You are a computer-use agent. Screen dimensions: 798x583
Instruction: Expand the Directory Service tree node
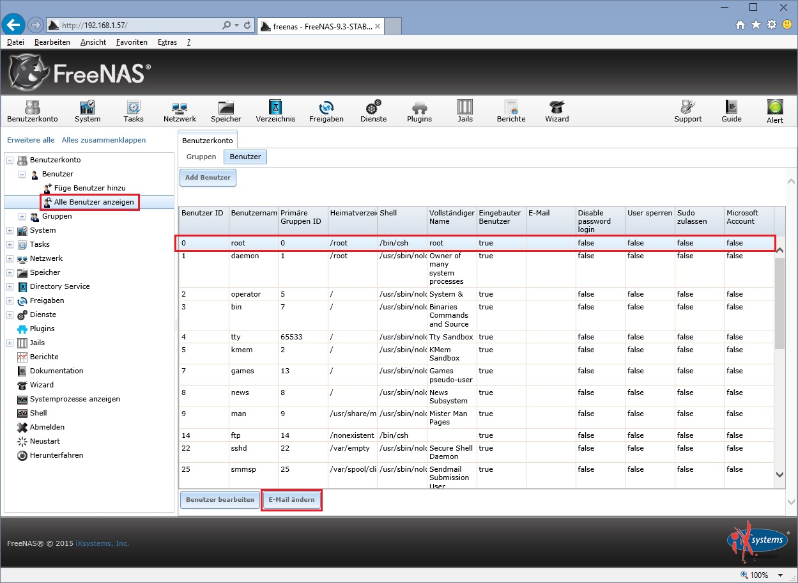coord(10,286)
